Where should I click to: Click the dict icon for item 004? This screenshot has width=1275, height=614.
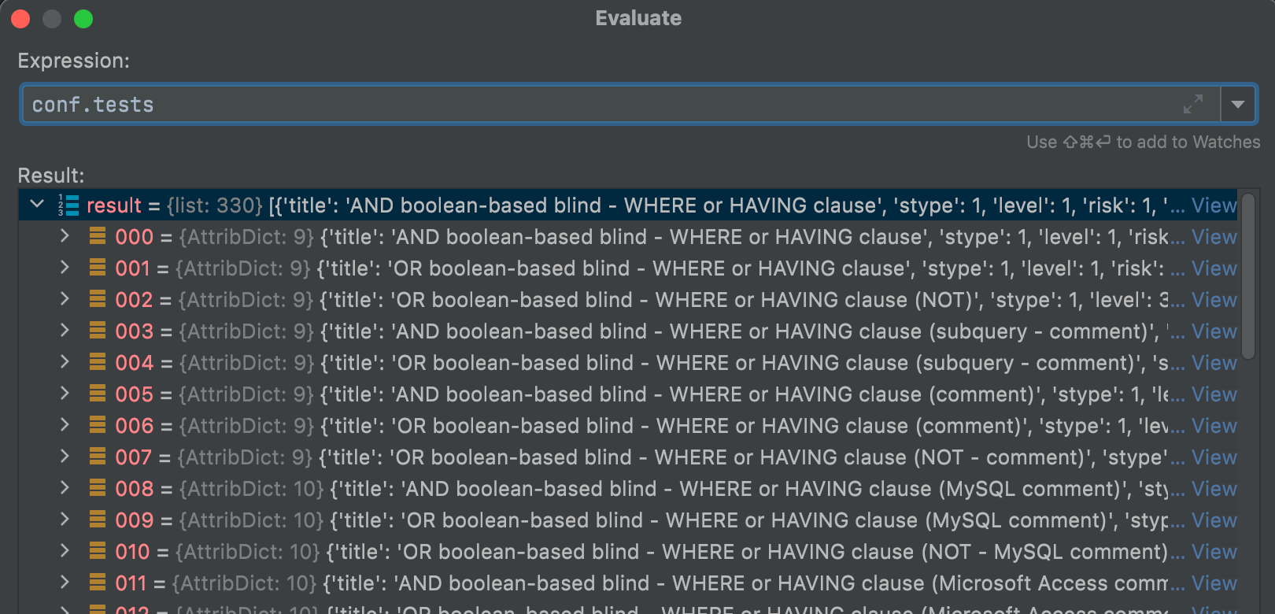98,362
